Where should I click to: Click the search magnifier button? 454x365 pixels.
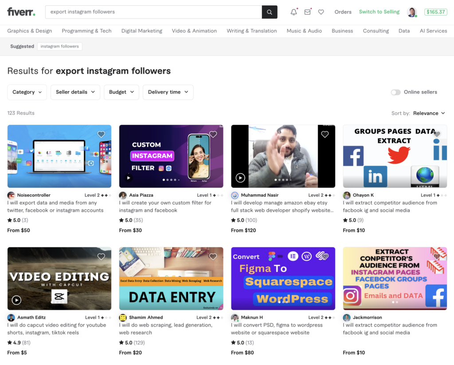pos(270,12)
